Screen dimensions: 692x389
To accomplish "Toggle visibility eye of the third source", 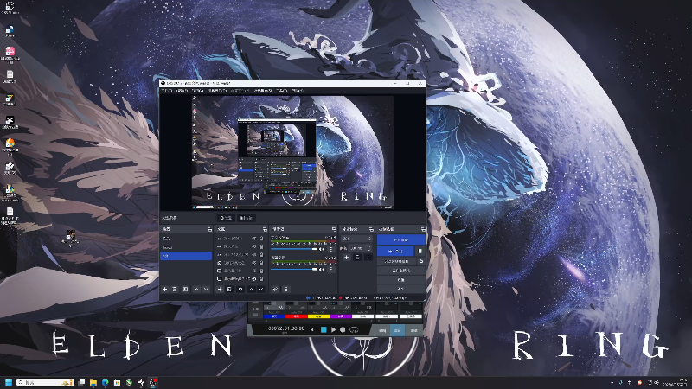I will click(254, 254).
